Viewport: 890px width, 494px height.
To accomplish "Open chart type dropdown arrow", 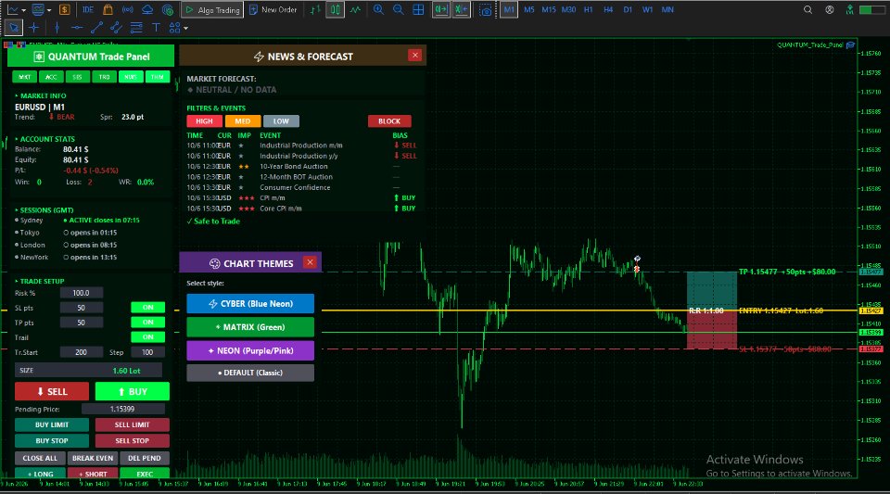I will (24, 10).
